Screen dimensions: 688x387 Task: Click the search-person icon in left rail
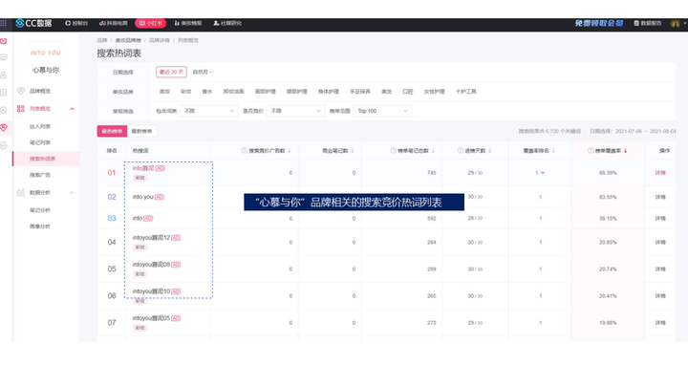[4, 110]
